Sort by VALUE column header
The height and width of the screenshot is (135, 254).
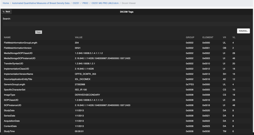tap(79, 37)
